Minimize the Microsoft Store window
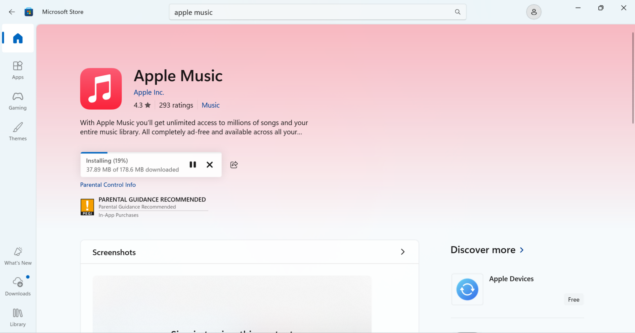The image size is (635, 333). click(x=578, y=8)
